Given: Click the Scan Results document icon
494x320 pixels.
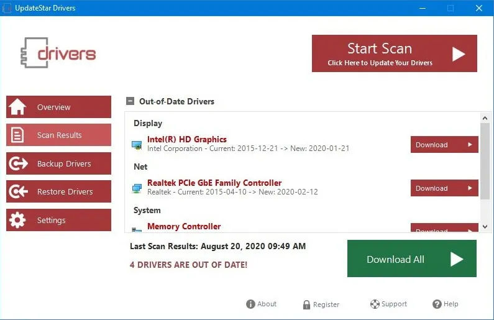Looking at the screenshot, I should pos(17,135).
